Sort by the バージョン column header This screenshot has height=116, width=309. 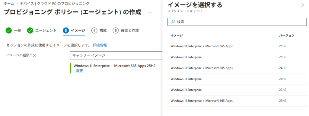tap(287, 35)
